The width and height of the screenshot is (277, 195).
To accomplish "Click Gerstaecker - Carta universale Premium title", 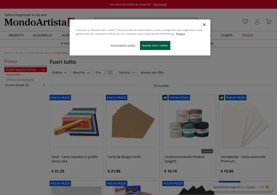I will pos(243,159).
